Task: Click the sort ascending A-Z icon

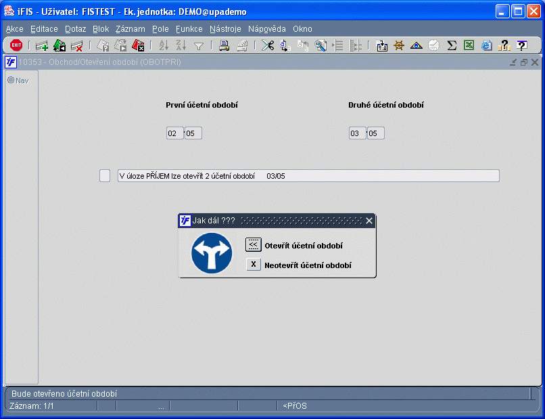Action: tap(164, 45)
